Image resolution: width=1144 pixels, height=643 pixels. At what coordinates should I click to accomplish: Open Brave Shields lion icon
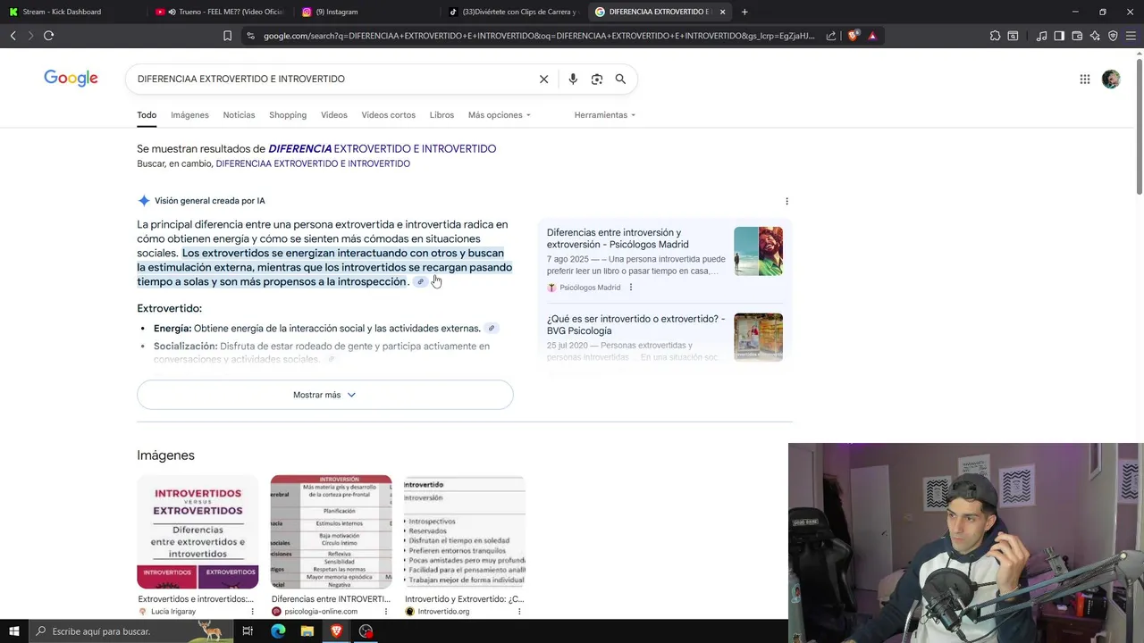853,36
